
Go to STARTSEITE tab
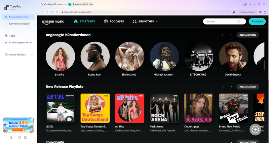point(84,22)
